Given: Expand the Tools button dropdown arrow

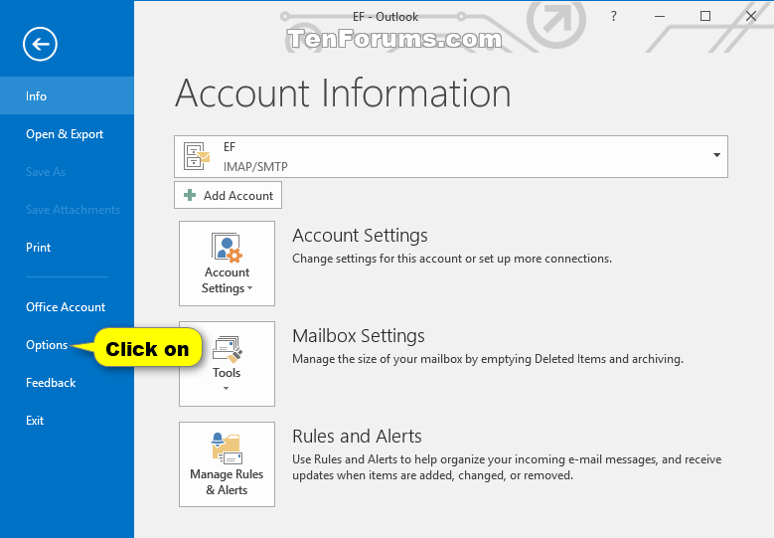Looking at the screenshot, I should pyautogui.click(x=227, y=388).
